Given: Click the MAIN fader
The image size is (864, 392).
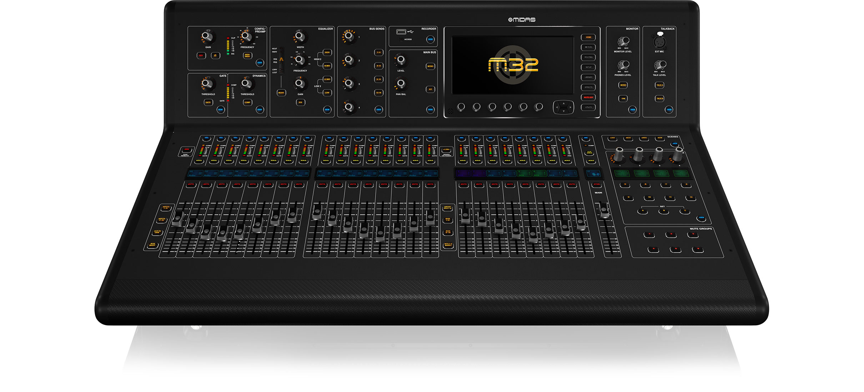Looking at the screenshot, I should pyautogui.click(x=604, y=210).
